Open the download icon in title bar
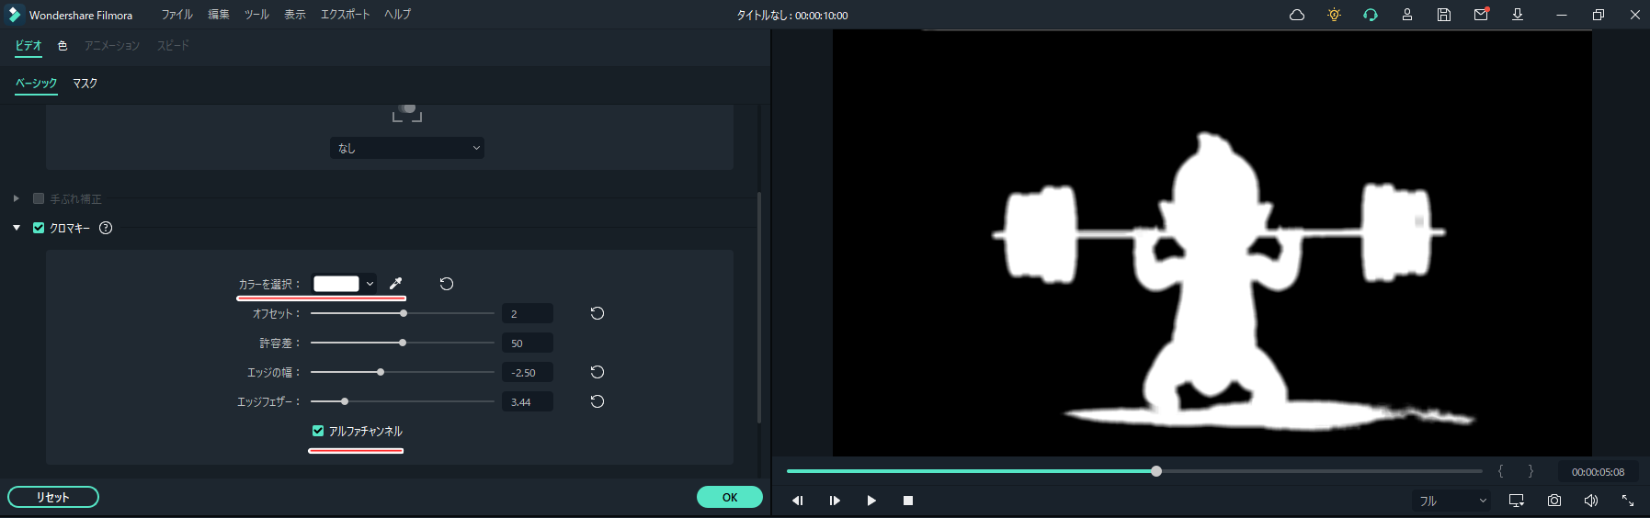Image resolution: width=1650 pixels, height=518 pixels. [x=1518, y=15]
